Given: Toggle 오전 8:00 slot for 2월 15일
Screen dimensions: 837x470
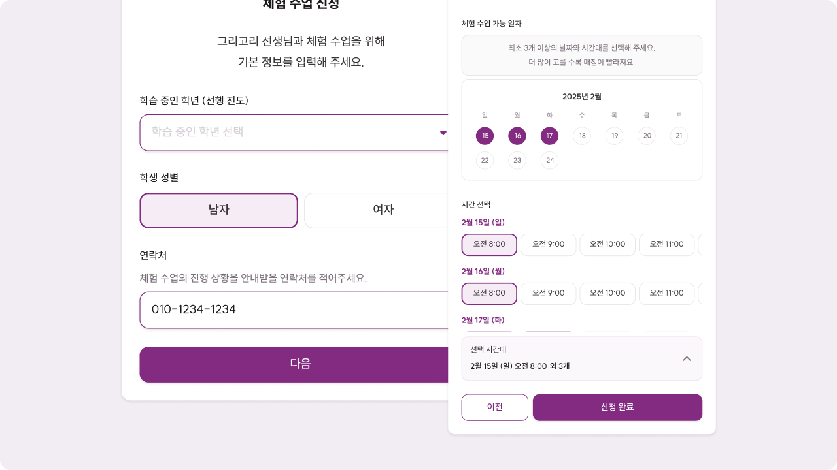Looking at the screenshot, I should (x=489, y=245).
